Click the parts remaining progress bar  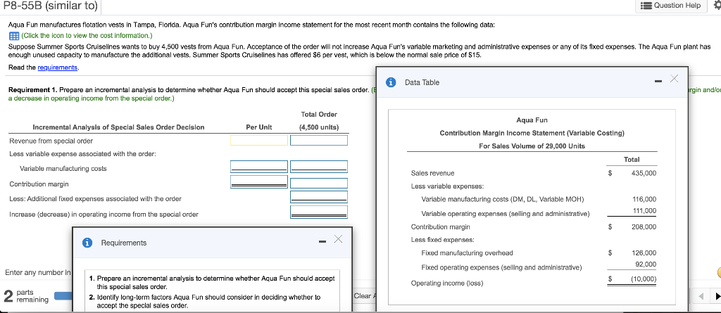coord(63,295)
